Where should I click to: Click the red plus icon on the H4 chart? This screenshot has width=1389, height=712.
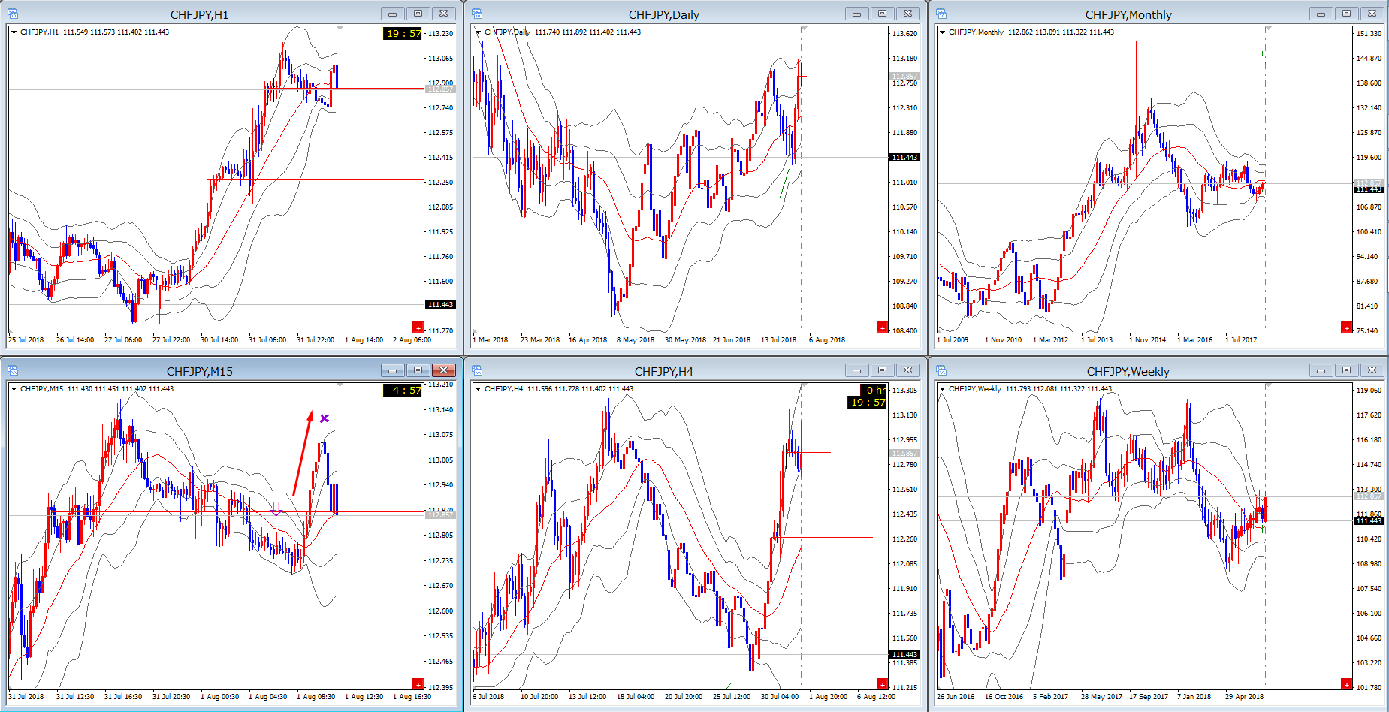[x=882, y=683]
